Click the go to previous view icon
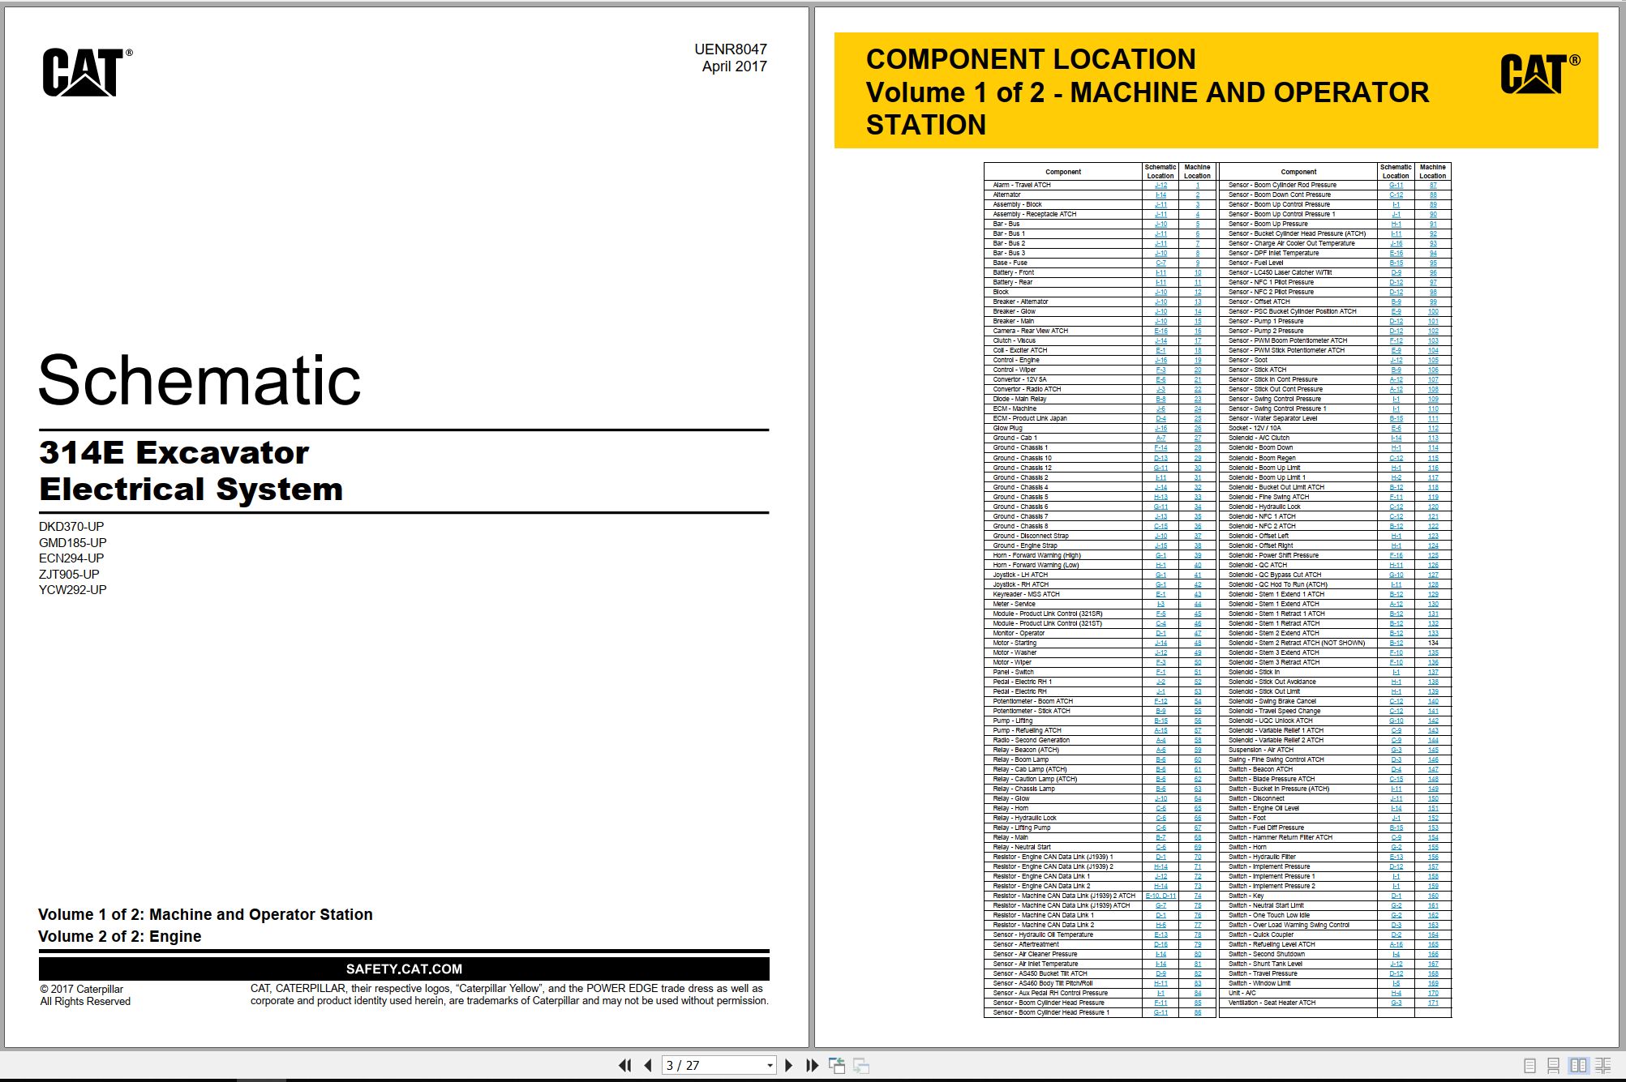The image size is (1626, 1082). tap(837, 1066)
